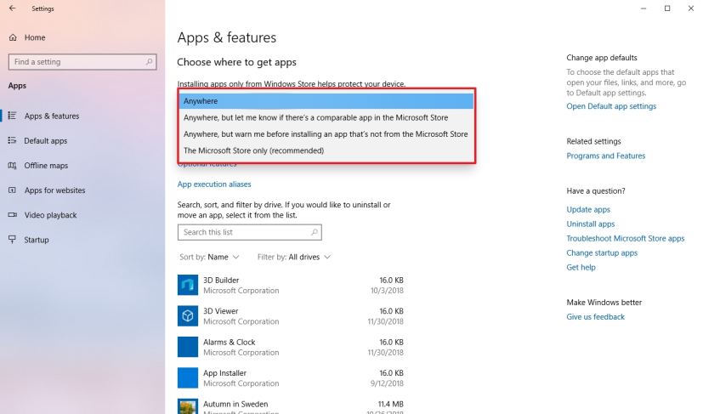Select the App Installer app name

tap(224, 372)
